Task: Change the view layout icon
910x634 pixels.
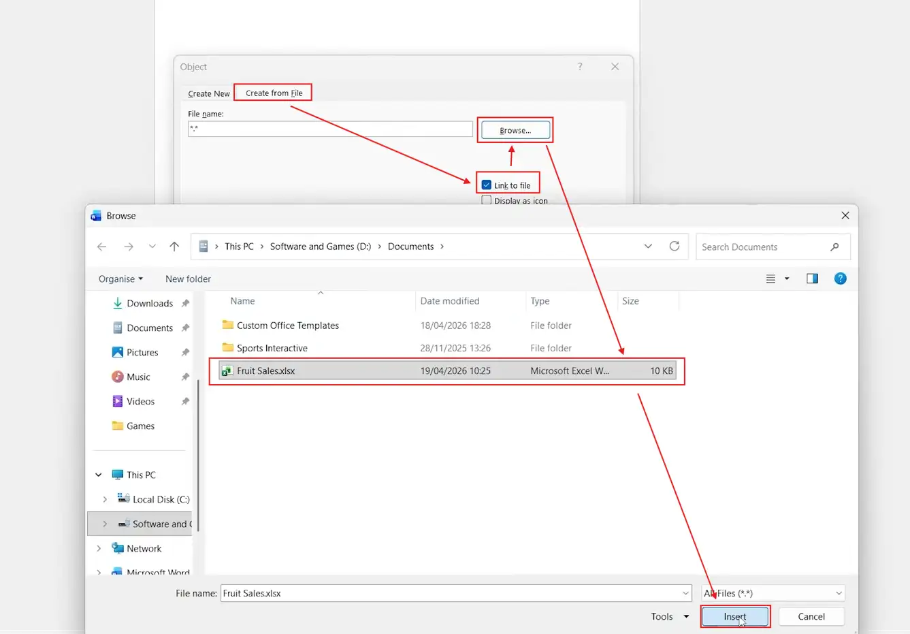Action: 770,279
